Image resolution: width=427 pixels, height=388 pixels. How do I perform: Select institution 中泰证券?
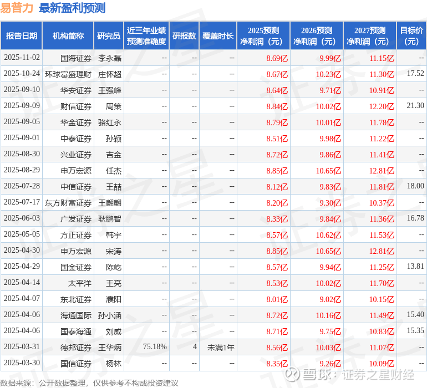pos(76,139)
